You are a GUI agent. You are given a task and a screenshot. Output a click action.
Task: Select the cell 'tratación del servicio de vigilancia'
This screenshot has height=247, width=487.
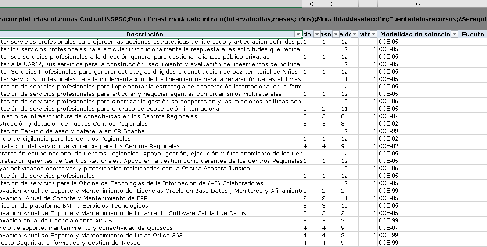pos(151,146)
